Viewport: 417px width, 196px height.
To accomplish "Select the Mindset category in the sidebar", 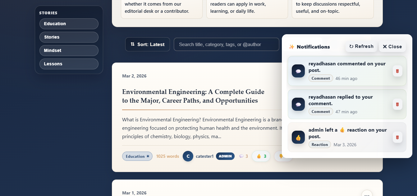I will [69, 50].
